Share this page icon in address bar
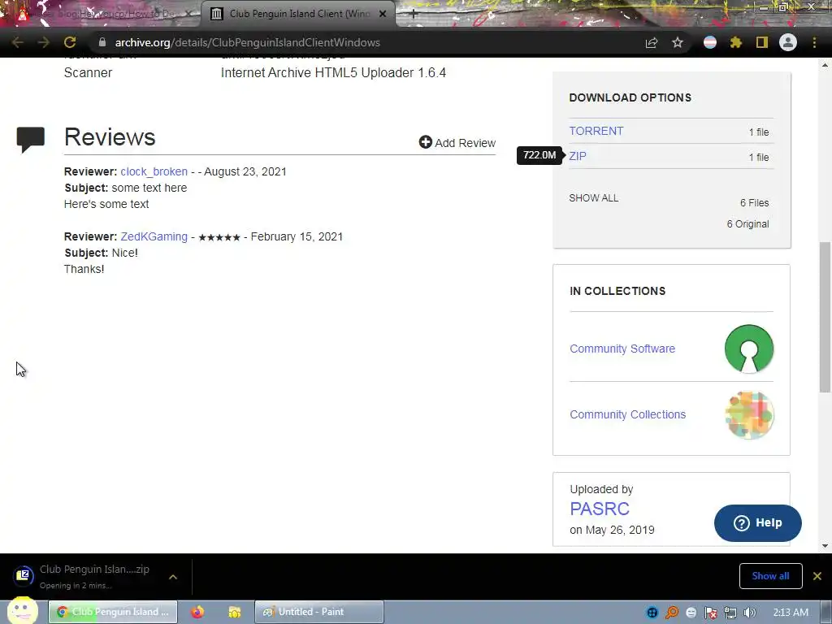 point(652,42)
